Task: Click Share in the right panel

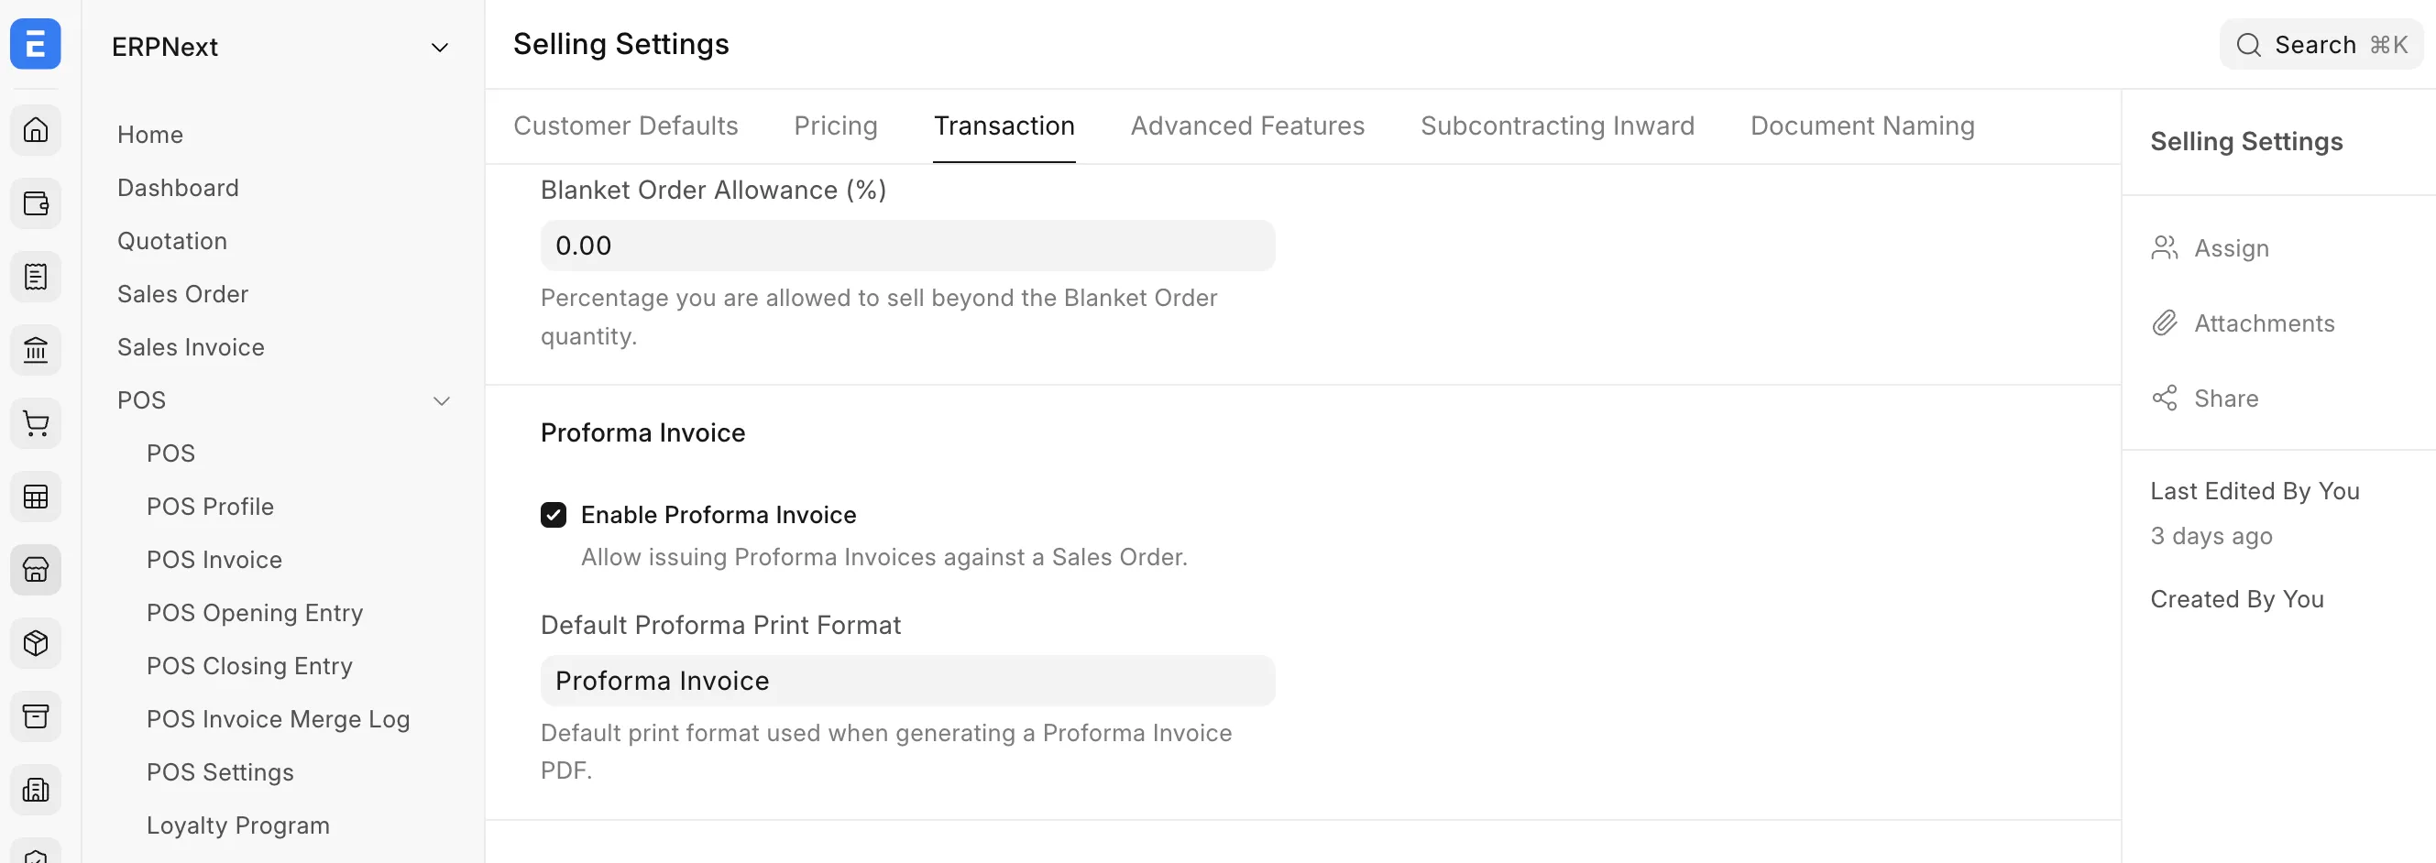Action: point(2204,399)
